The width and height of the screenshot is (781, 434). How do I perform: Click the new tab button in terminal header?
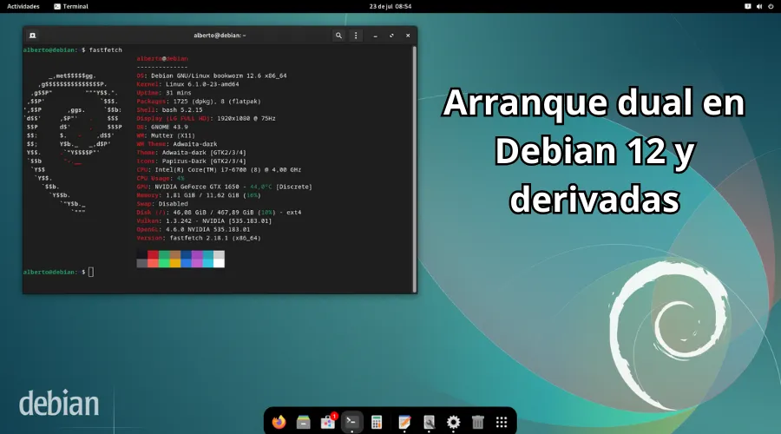click(33, 36)
